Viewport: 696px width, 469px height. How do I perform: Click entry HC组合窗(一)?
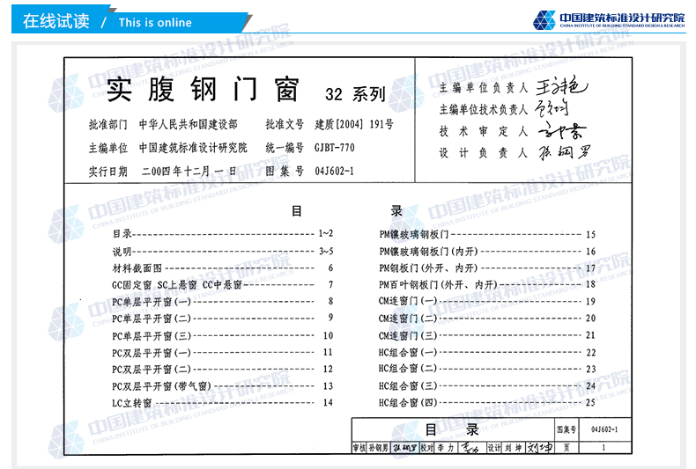click(x=487, y=353)
